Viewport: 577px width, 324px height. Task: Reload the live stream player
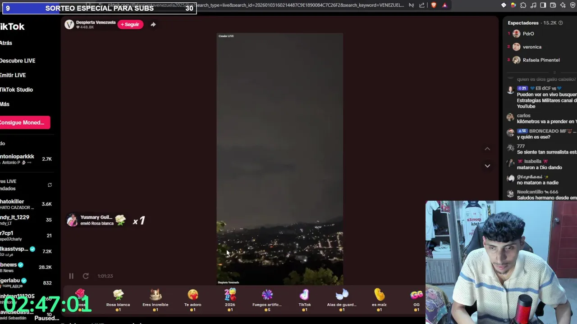pyautogui.click(x=86, y=276)
